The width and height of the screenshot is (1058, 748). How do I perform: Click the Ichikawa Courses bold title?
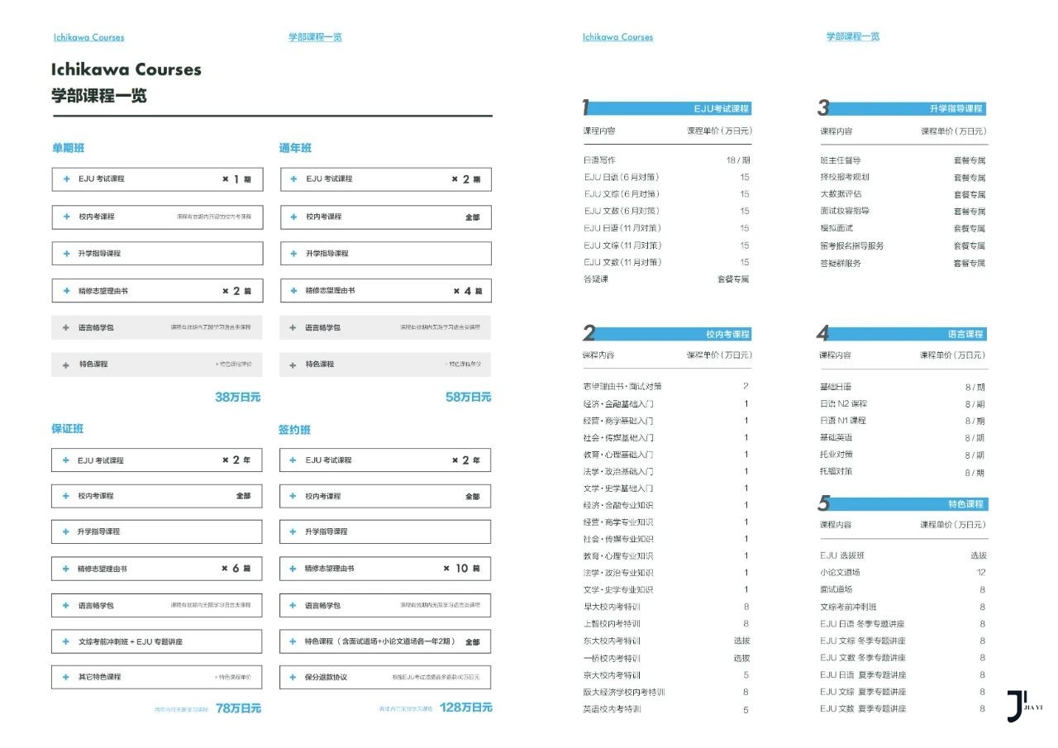coord(126,69)
